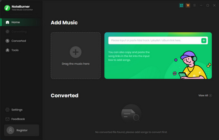Screen dimensions: 219x140
Task: Maximize the NoteBurner window
Action: (208, 5)
